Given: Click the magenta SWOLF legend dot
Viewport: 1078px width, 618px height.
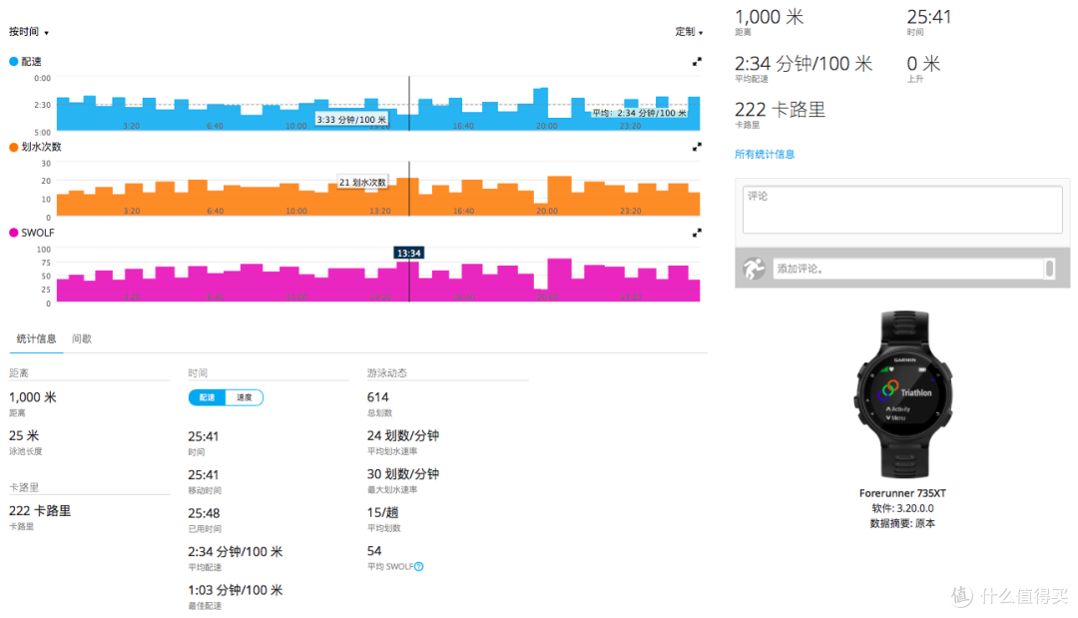Looking at the screenshot, I should click(x=13, y=233).
